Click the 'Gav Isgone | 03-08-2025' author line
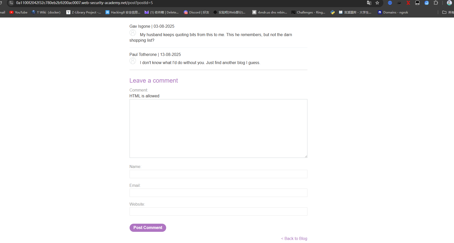Screen dimensions: 454x243 coord(152,26)
